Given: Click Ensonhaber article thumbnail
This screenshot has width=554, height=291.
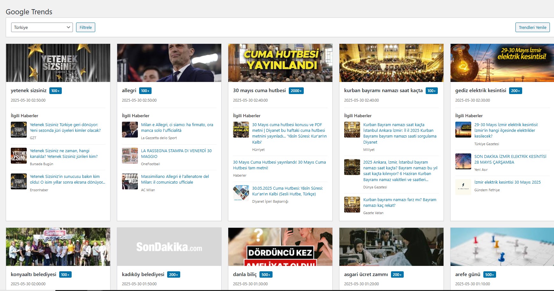Looking at the screenshot, I should [x=19, y=181].
